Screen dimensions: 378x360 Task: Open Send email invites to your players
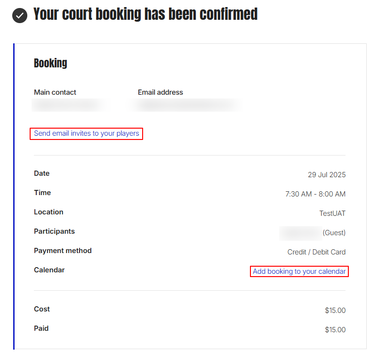click(87, 133)
